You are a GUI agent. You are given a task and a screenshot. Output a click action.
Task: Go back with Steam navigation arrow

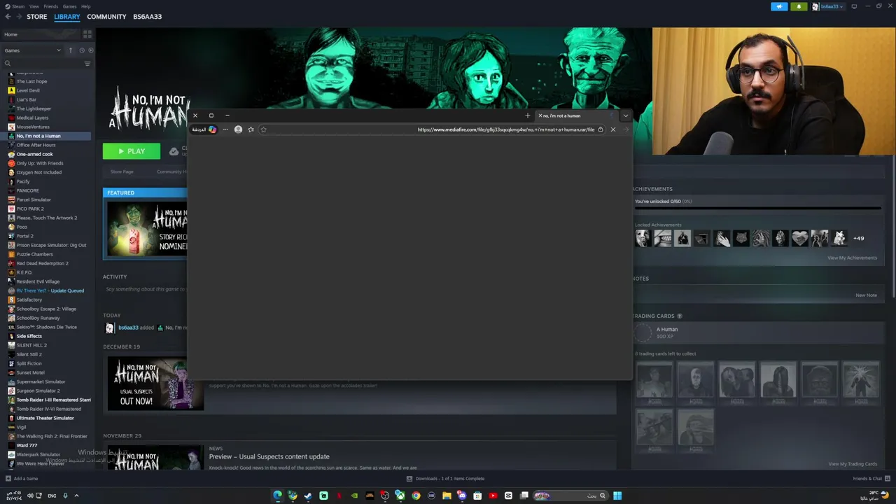pos(8,17)
